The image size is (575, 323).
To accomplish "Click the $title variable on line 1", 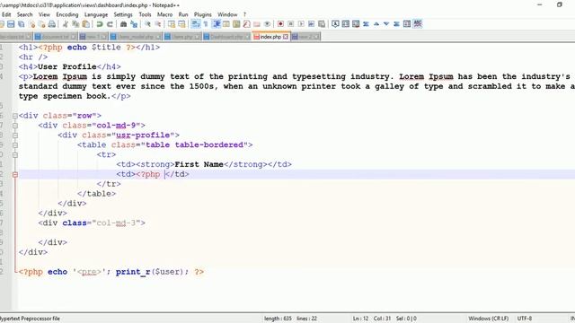I will pos(106,48).
